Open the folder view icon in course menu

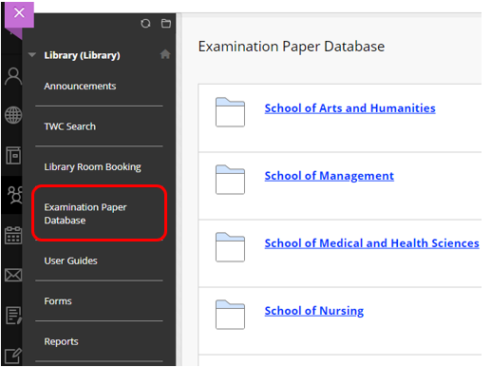tap(166, 24)
